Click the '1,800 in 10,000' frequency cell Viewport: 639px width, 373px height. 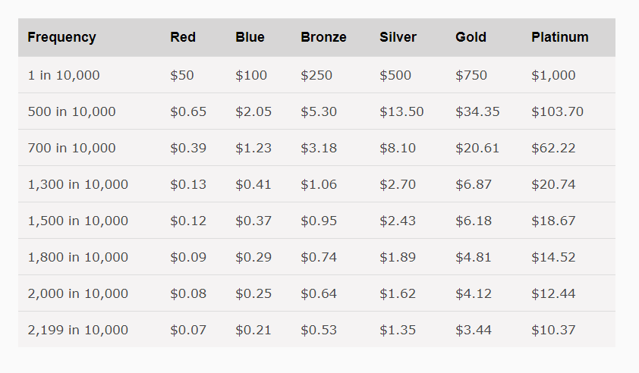pyautogui.click(x=77, y=258)
